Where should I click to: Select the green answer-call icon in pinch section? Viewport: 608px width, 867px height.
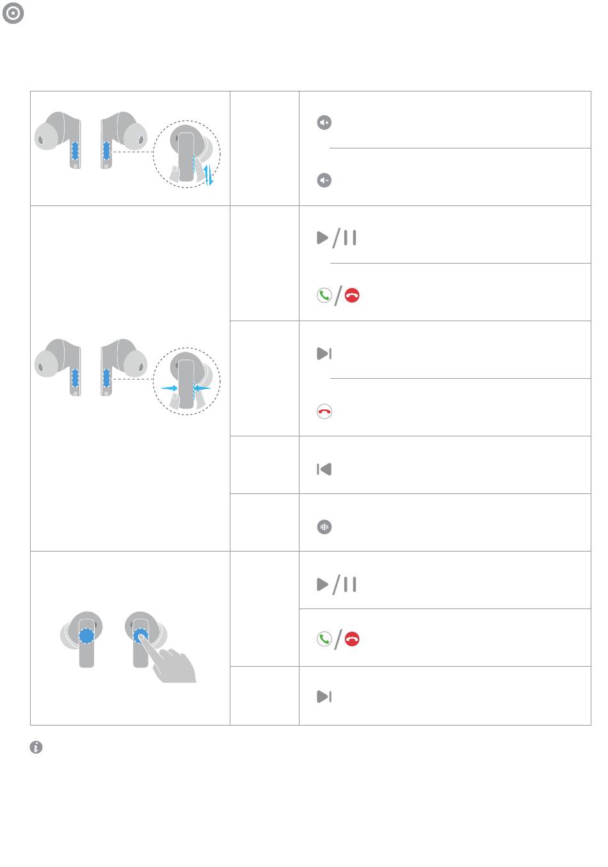point(324,296)
